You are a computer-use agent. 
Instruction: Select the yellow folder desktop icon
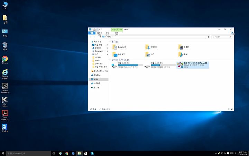(5, 19)
